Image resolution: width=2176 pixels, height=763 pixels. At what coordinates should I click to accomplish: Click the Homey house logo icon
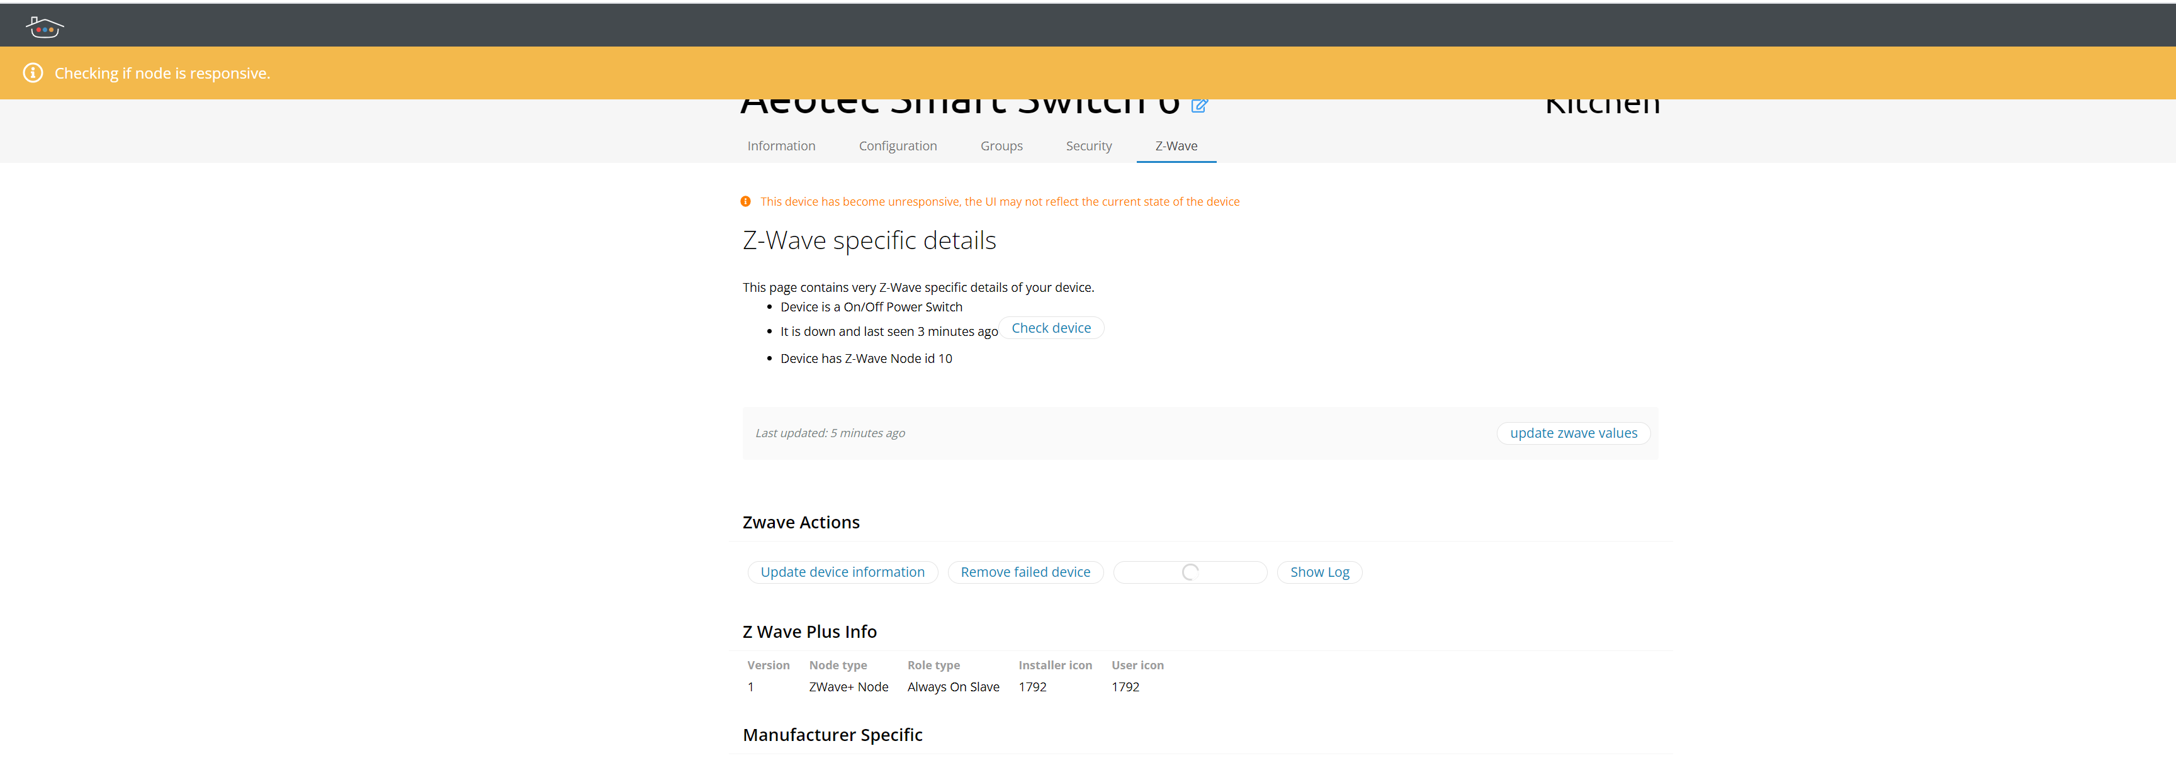pyautogui.click(x=44, y=28)
